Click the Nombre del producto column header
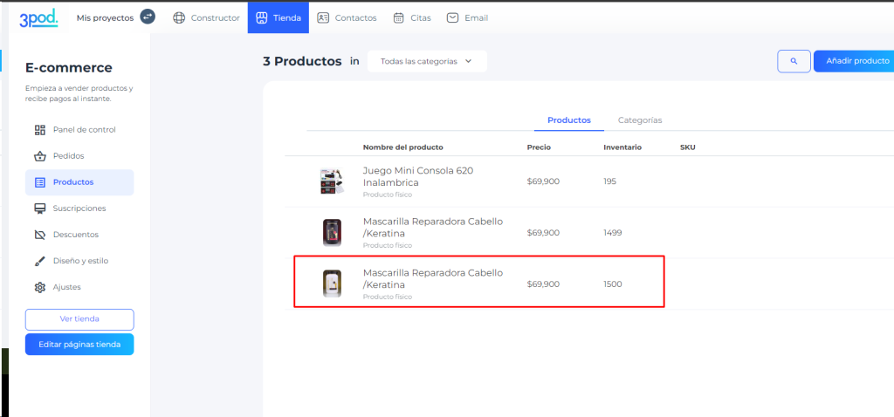The height and width of the screenshot is (417, 894). tap(403, 147)
